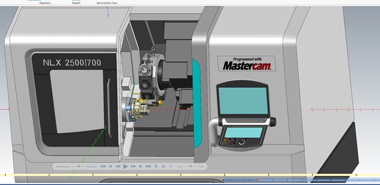The image size is (380, 185).
Task: Open the Operations ribbon group
Action: point(45,3)
